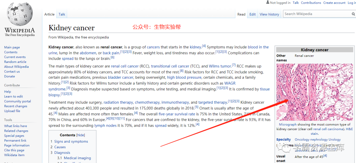356x163 pixels.
Task: Open the Edit tab
Action: (252, 14)
